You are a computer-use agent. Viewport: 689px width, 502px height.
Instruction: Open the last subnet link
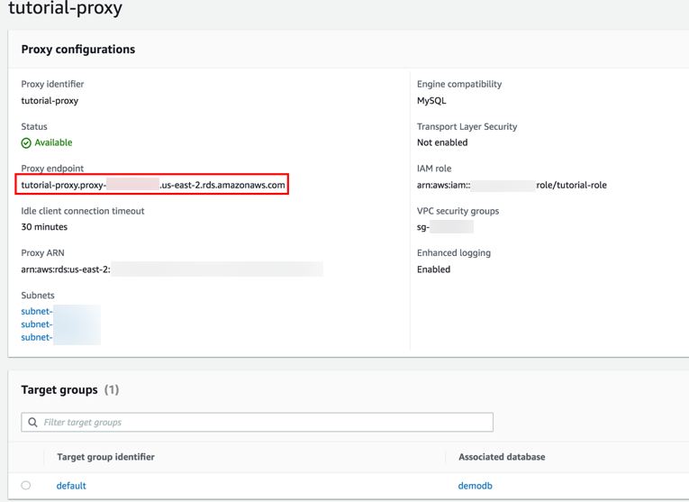37,337
